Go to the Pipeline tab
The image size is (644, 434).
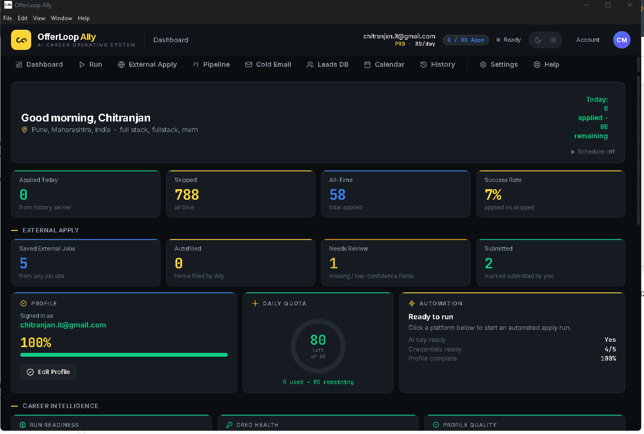coord(211,64)
